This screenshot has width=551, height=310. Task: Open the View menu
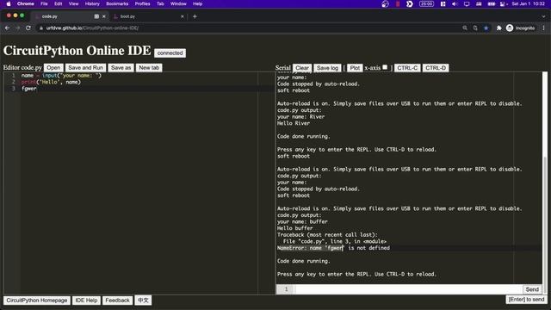pos(73,3)
